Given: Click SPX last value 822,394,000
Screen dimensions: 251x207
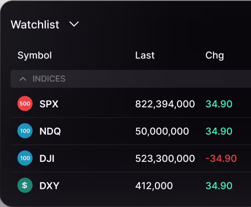Looking at the screenshot, I should click(165, 104).
